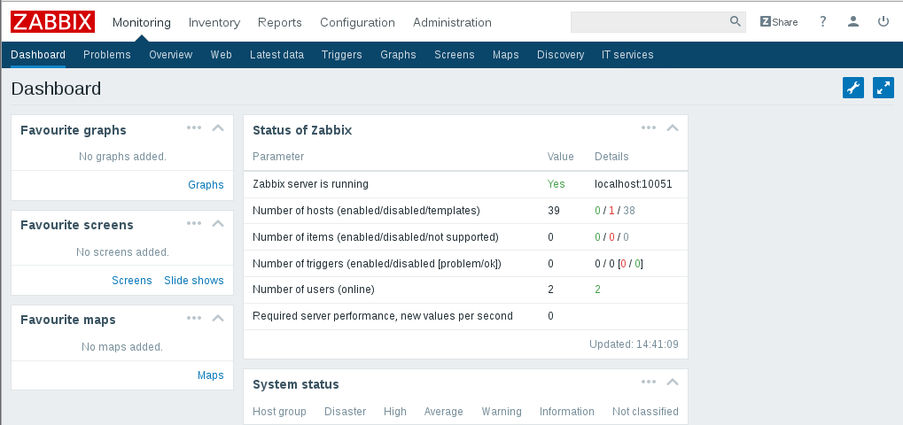Open the Discovery tab
The height and width of the screenshot is (425, 903).
click(x=560, y=55)
